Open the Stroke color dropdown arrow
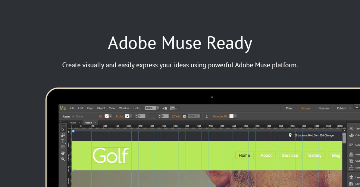This screenshot has height=187, width=360. (x=131, y=116)
